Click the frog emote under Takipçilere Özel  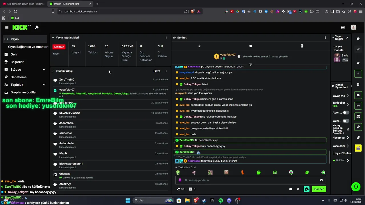coord(178,172)
